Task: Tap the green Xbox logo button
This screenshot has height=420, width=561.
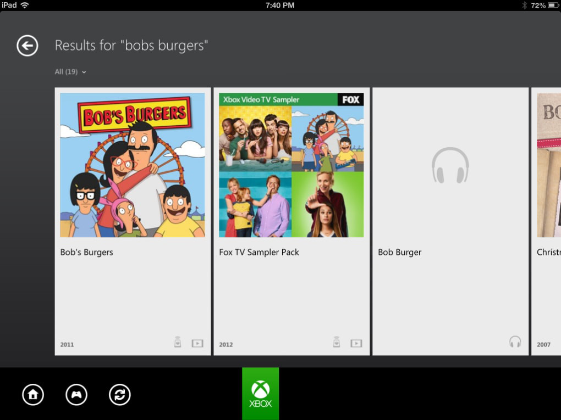Action: pos(261,394)
